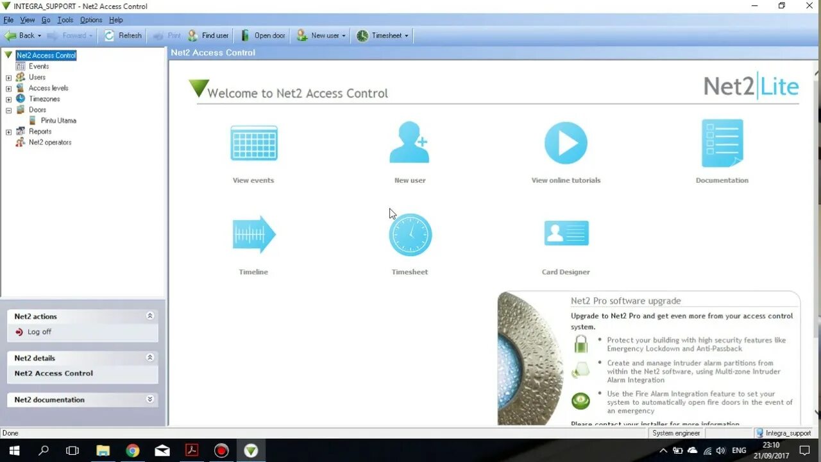Open File Explorer from taskbar
Screen dimensions: 821x462
(x=103, y=450)
